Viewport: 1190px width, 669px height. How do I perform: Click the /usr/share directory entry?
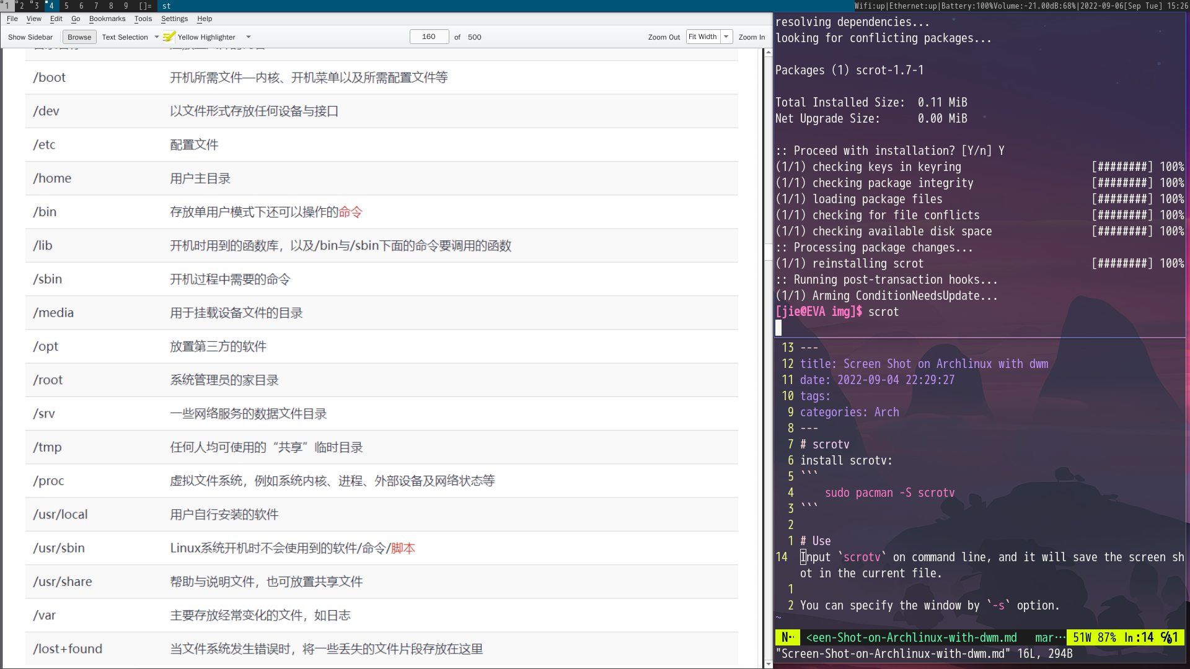[63, 582]
